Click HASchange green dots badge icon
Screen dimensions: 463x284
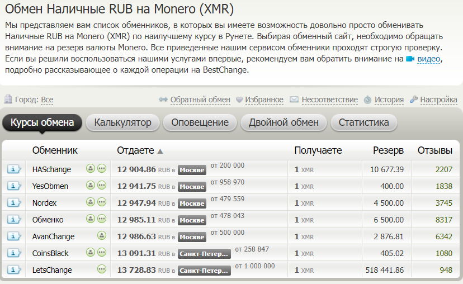102,169
